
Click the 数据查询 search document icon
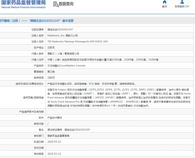pyautogui.click(x=56, y=4)
